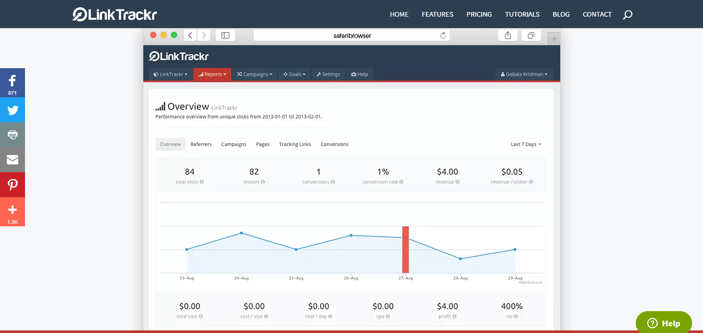
Task: Click Safari show tabs icon
Action: coord(531,35)
